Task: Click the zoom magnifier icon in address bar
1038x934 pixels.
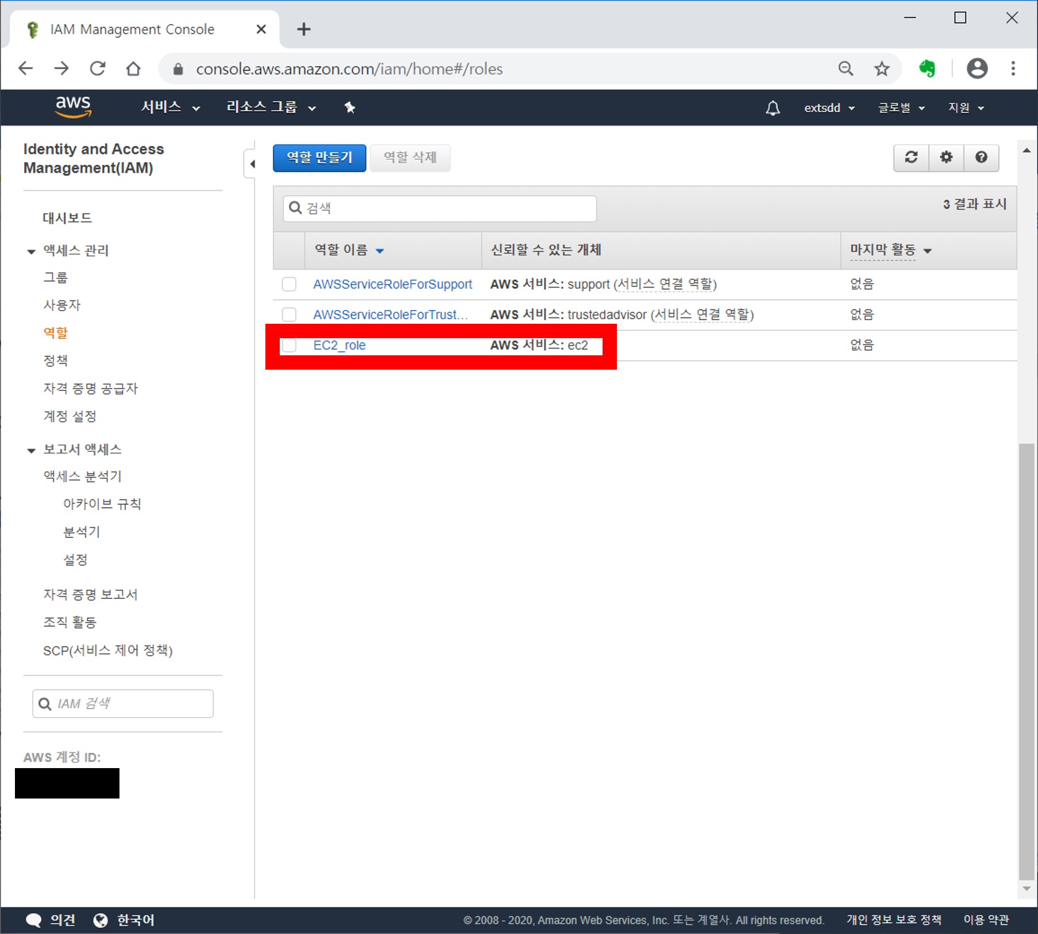Action: (x=846, y=69)
